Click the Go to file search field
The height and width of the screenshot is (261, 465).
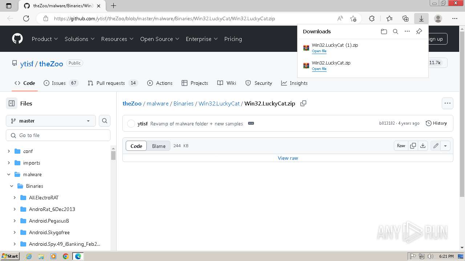pos(58,135)
